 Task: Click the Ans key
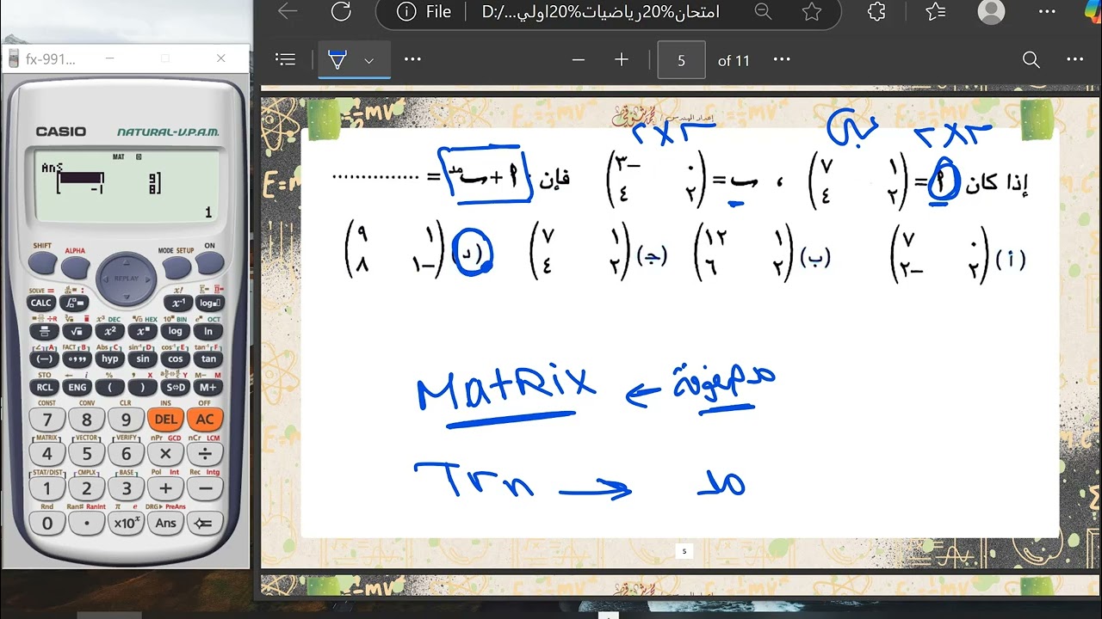[165, 523]
